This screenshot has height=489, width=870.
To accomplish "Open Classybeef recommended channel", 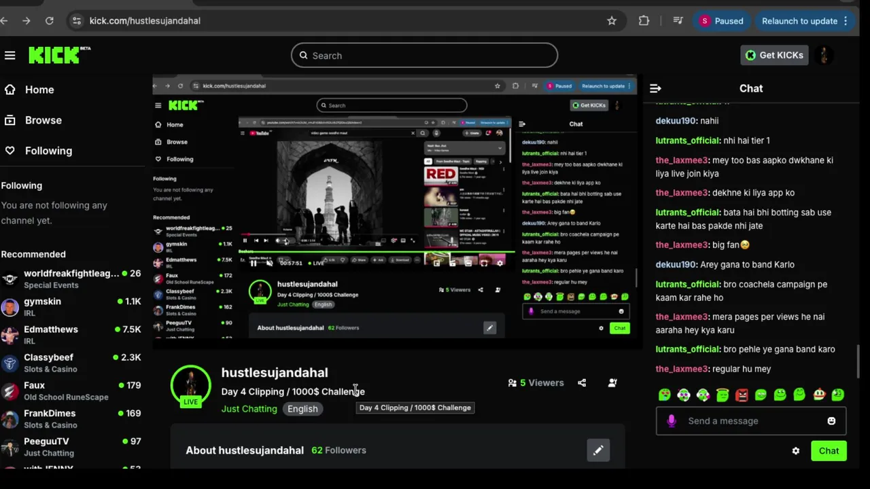I will (x=71, y=362).
